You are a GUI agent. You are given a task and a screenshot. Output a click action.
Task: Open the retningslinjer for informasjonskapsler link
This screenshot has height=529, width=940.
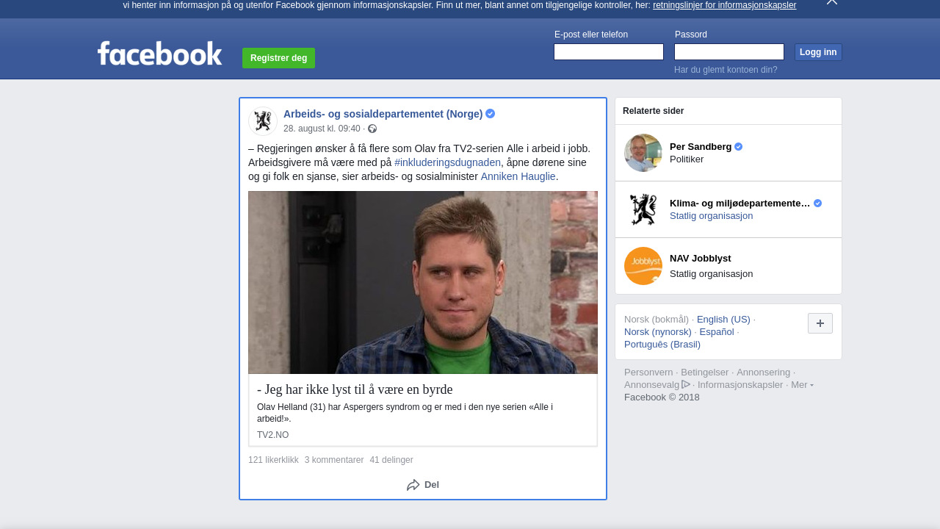724,5
